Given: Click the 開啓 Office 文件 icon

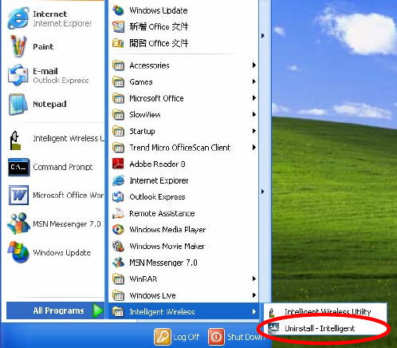Looking at the screenshot, I should pos(118,43).
